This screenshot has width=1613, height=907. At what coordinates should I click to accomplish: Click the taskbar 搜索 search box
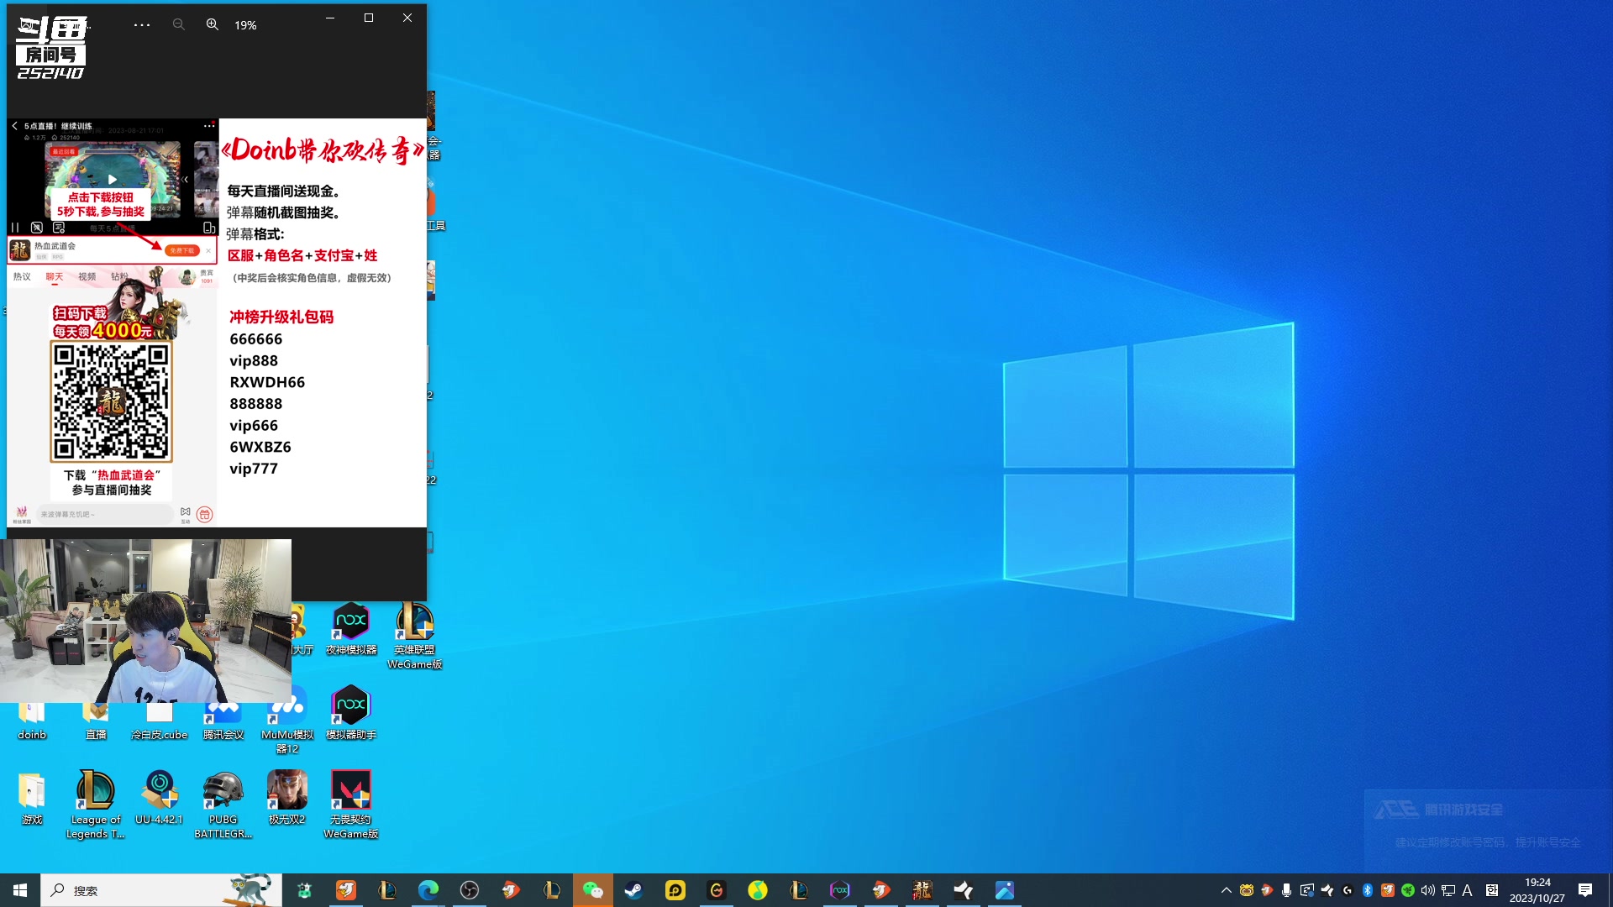161,890
